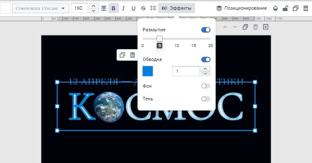Image resolution: width=312 pixels, height=163 pixels.
Task: Open the text alignment options
Action: pos(104,8)
